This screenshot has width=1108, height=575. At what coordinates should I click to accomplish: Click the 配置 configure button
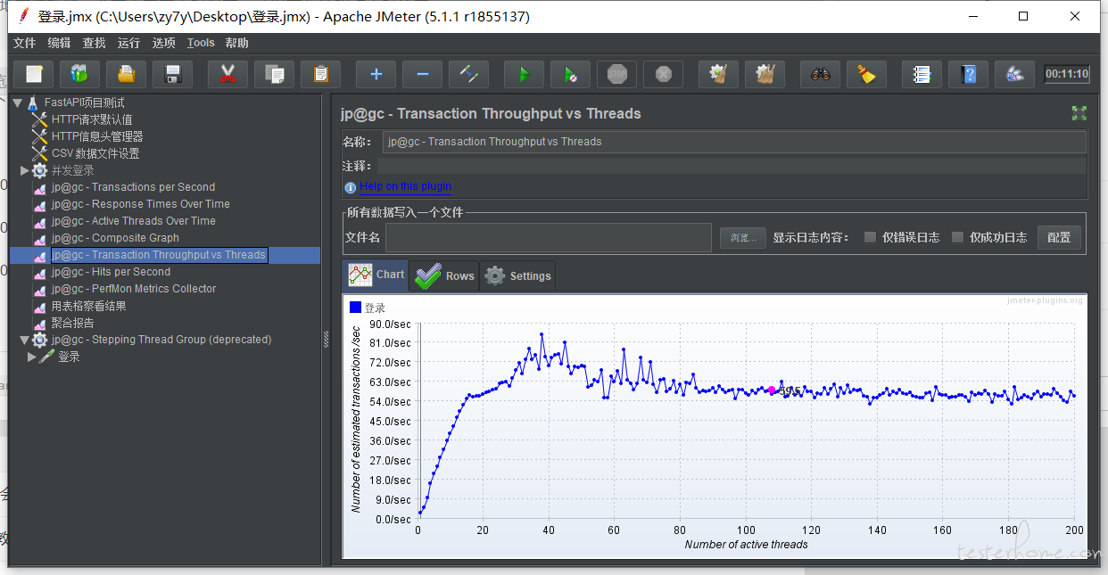1059,237
